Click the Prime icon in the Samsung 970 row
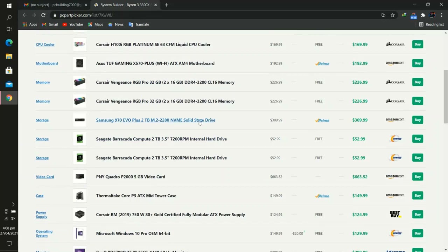The width and height of the screenshot is (448, 252). (322, 120)
